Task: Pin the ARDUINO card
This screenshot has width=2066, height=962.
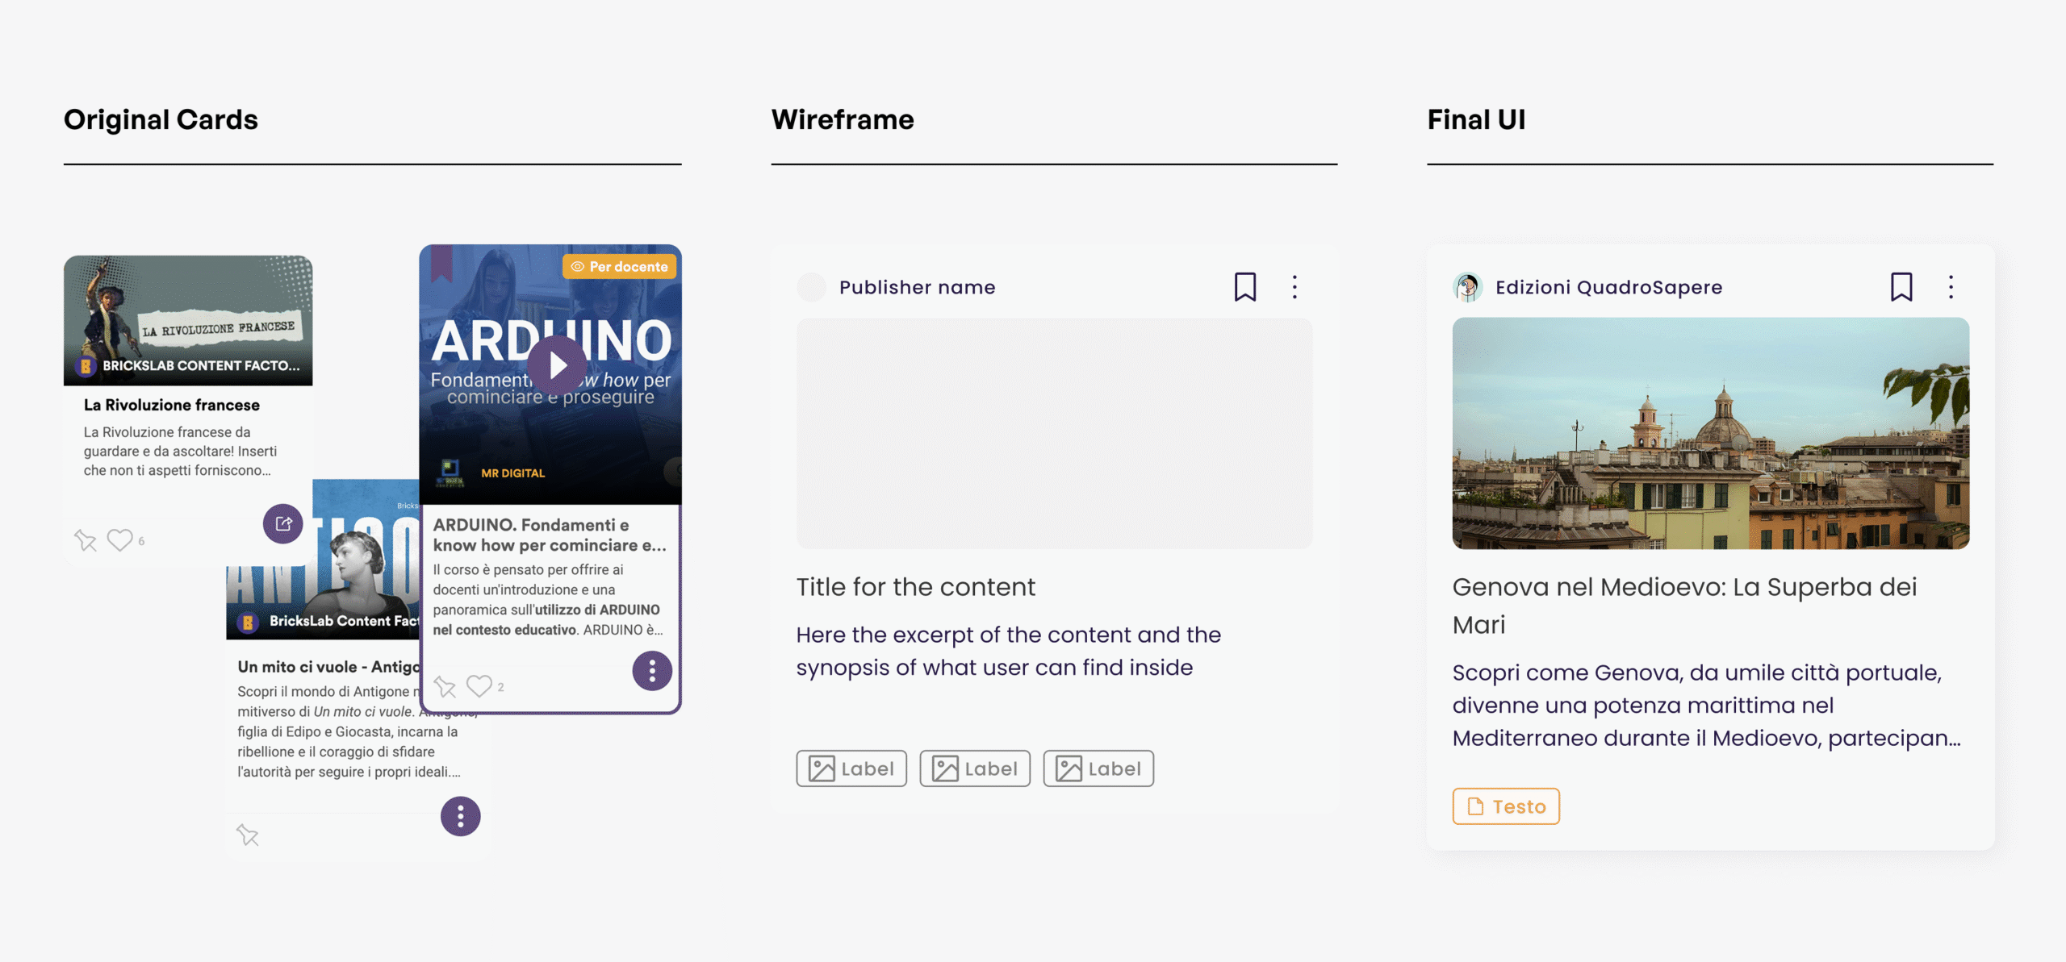Action: [445, 687]
